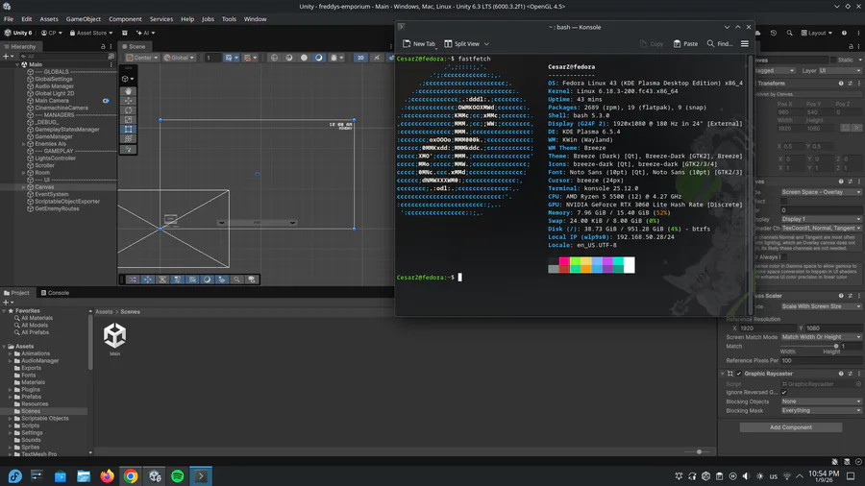
Task: Click Paste in Konsole toolbar
Action: (685, 43)
